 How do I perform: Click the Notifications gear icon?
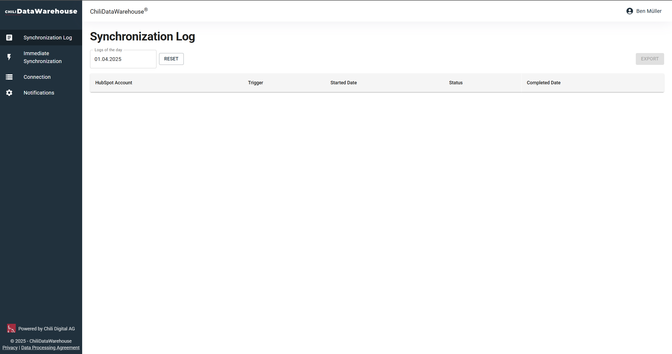point(9,93)
